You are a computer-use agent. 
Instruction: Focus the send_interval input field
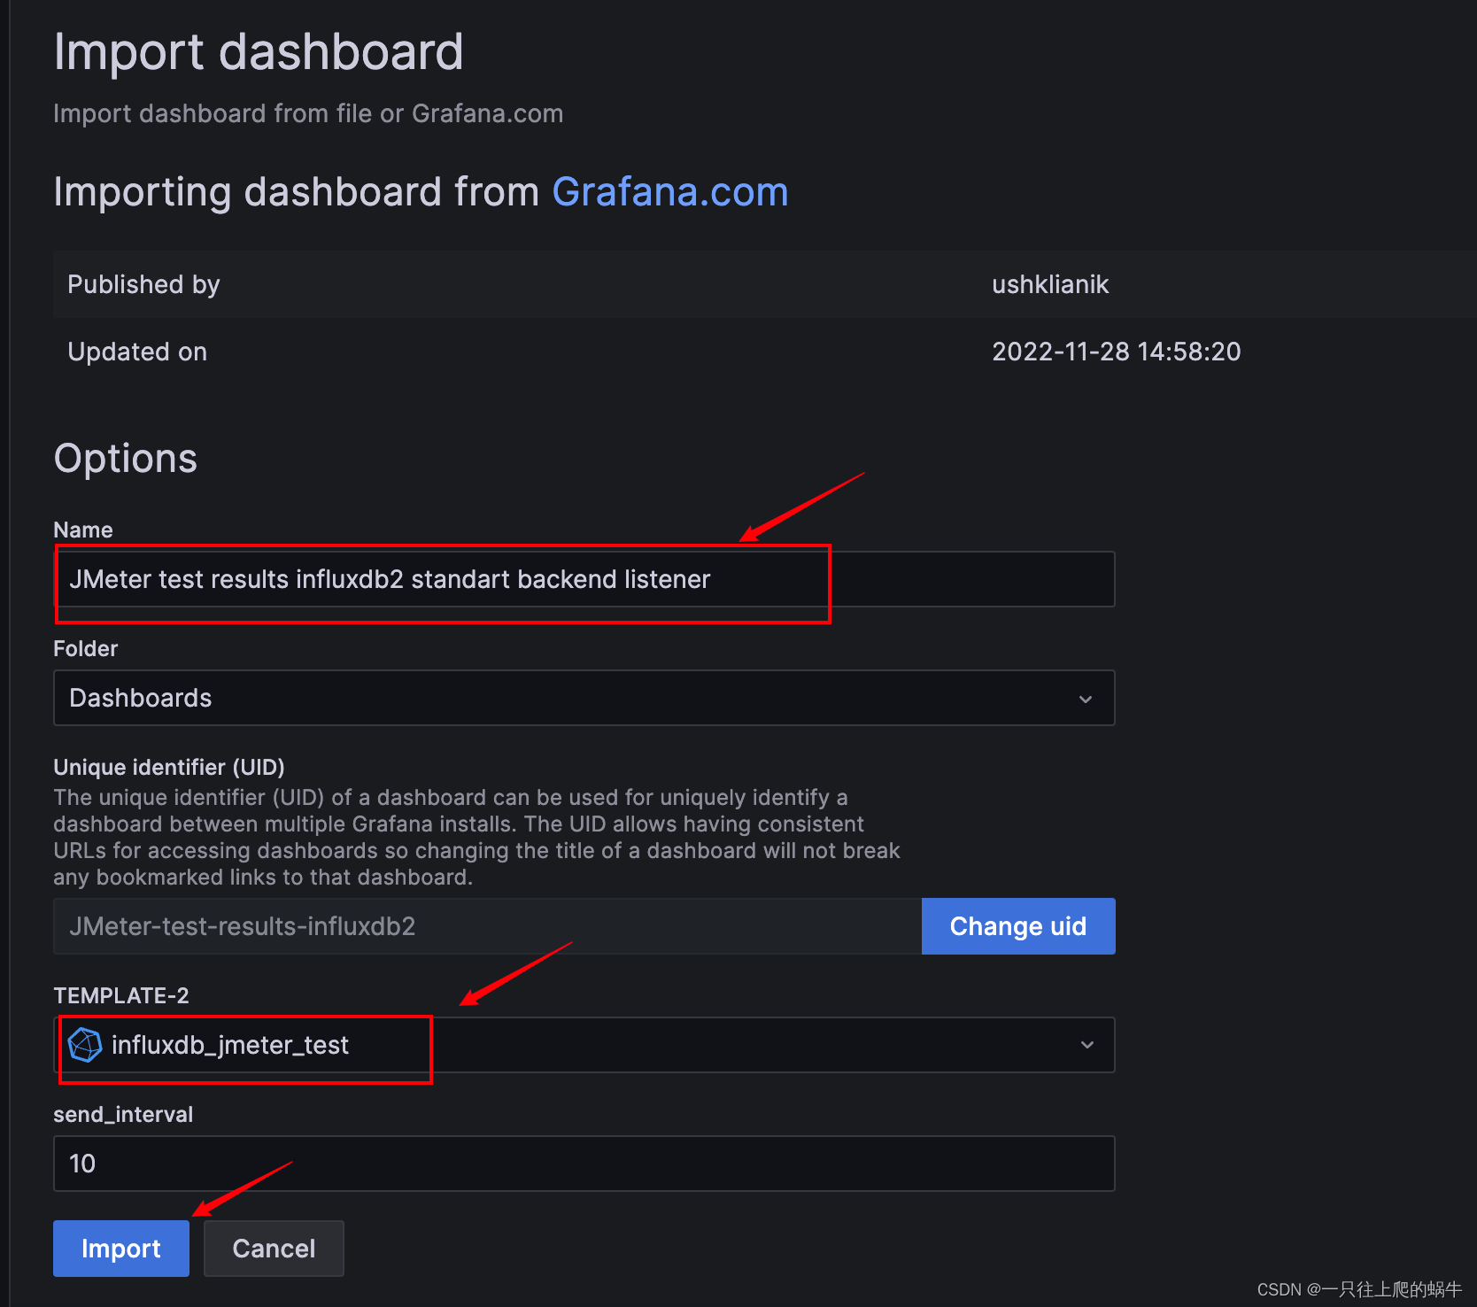[x=584, y=1164]
